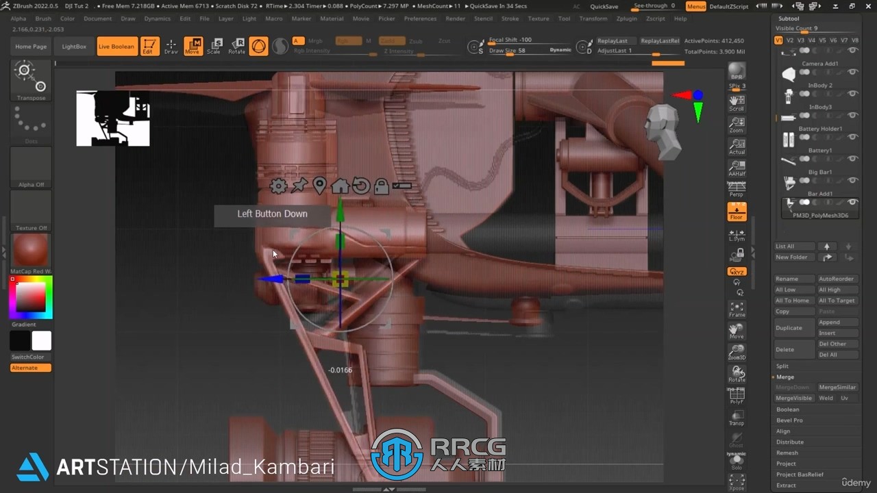This screenshot has width=877, height=493.
Task: Collapse the Merge section
Action: (x=785, y=377)
